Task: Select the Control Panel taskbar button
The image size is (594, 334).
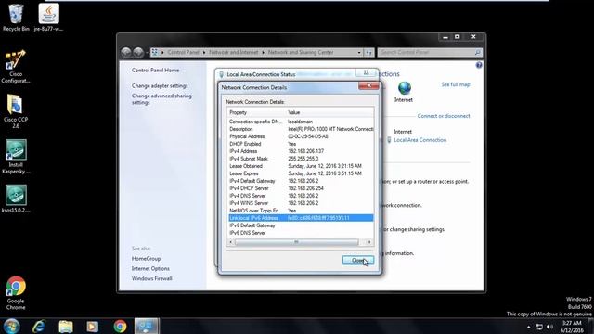Action: click(x=147, y=326)
